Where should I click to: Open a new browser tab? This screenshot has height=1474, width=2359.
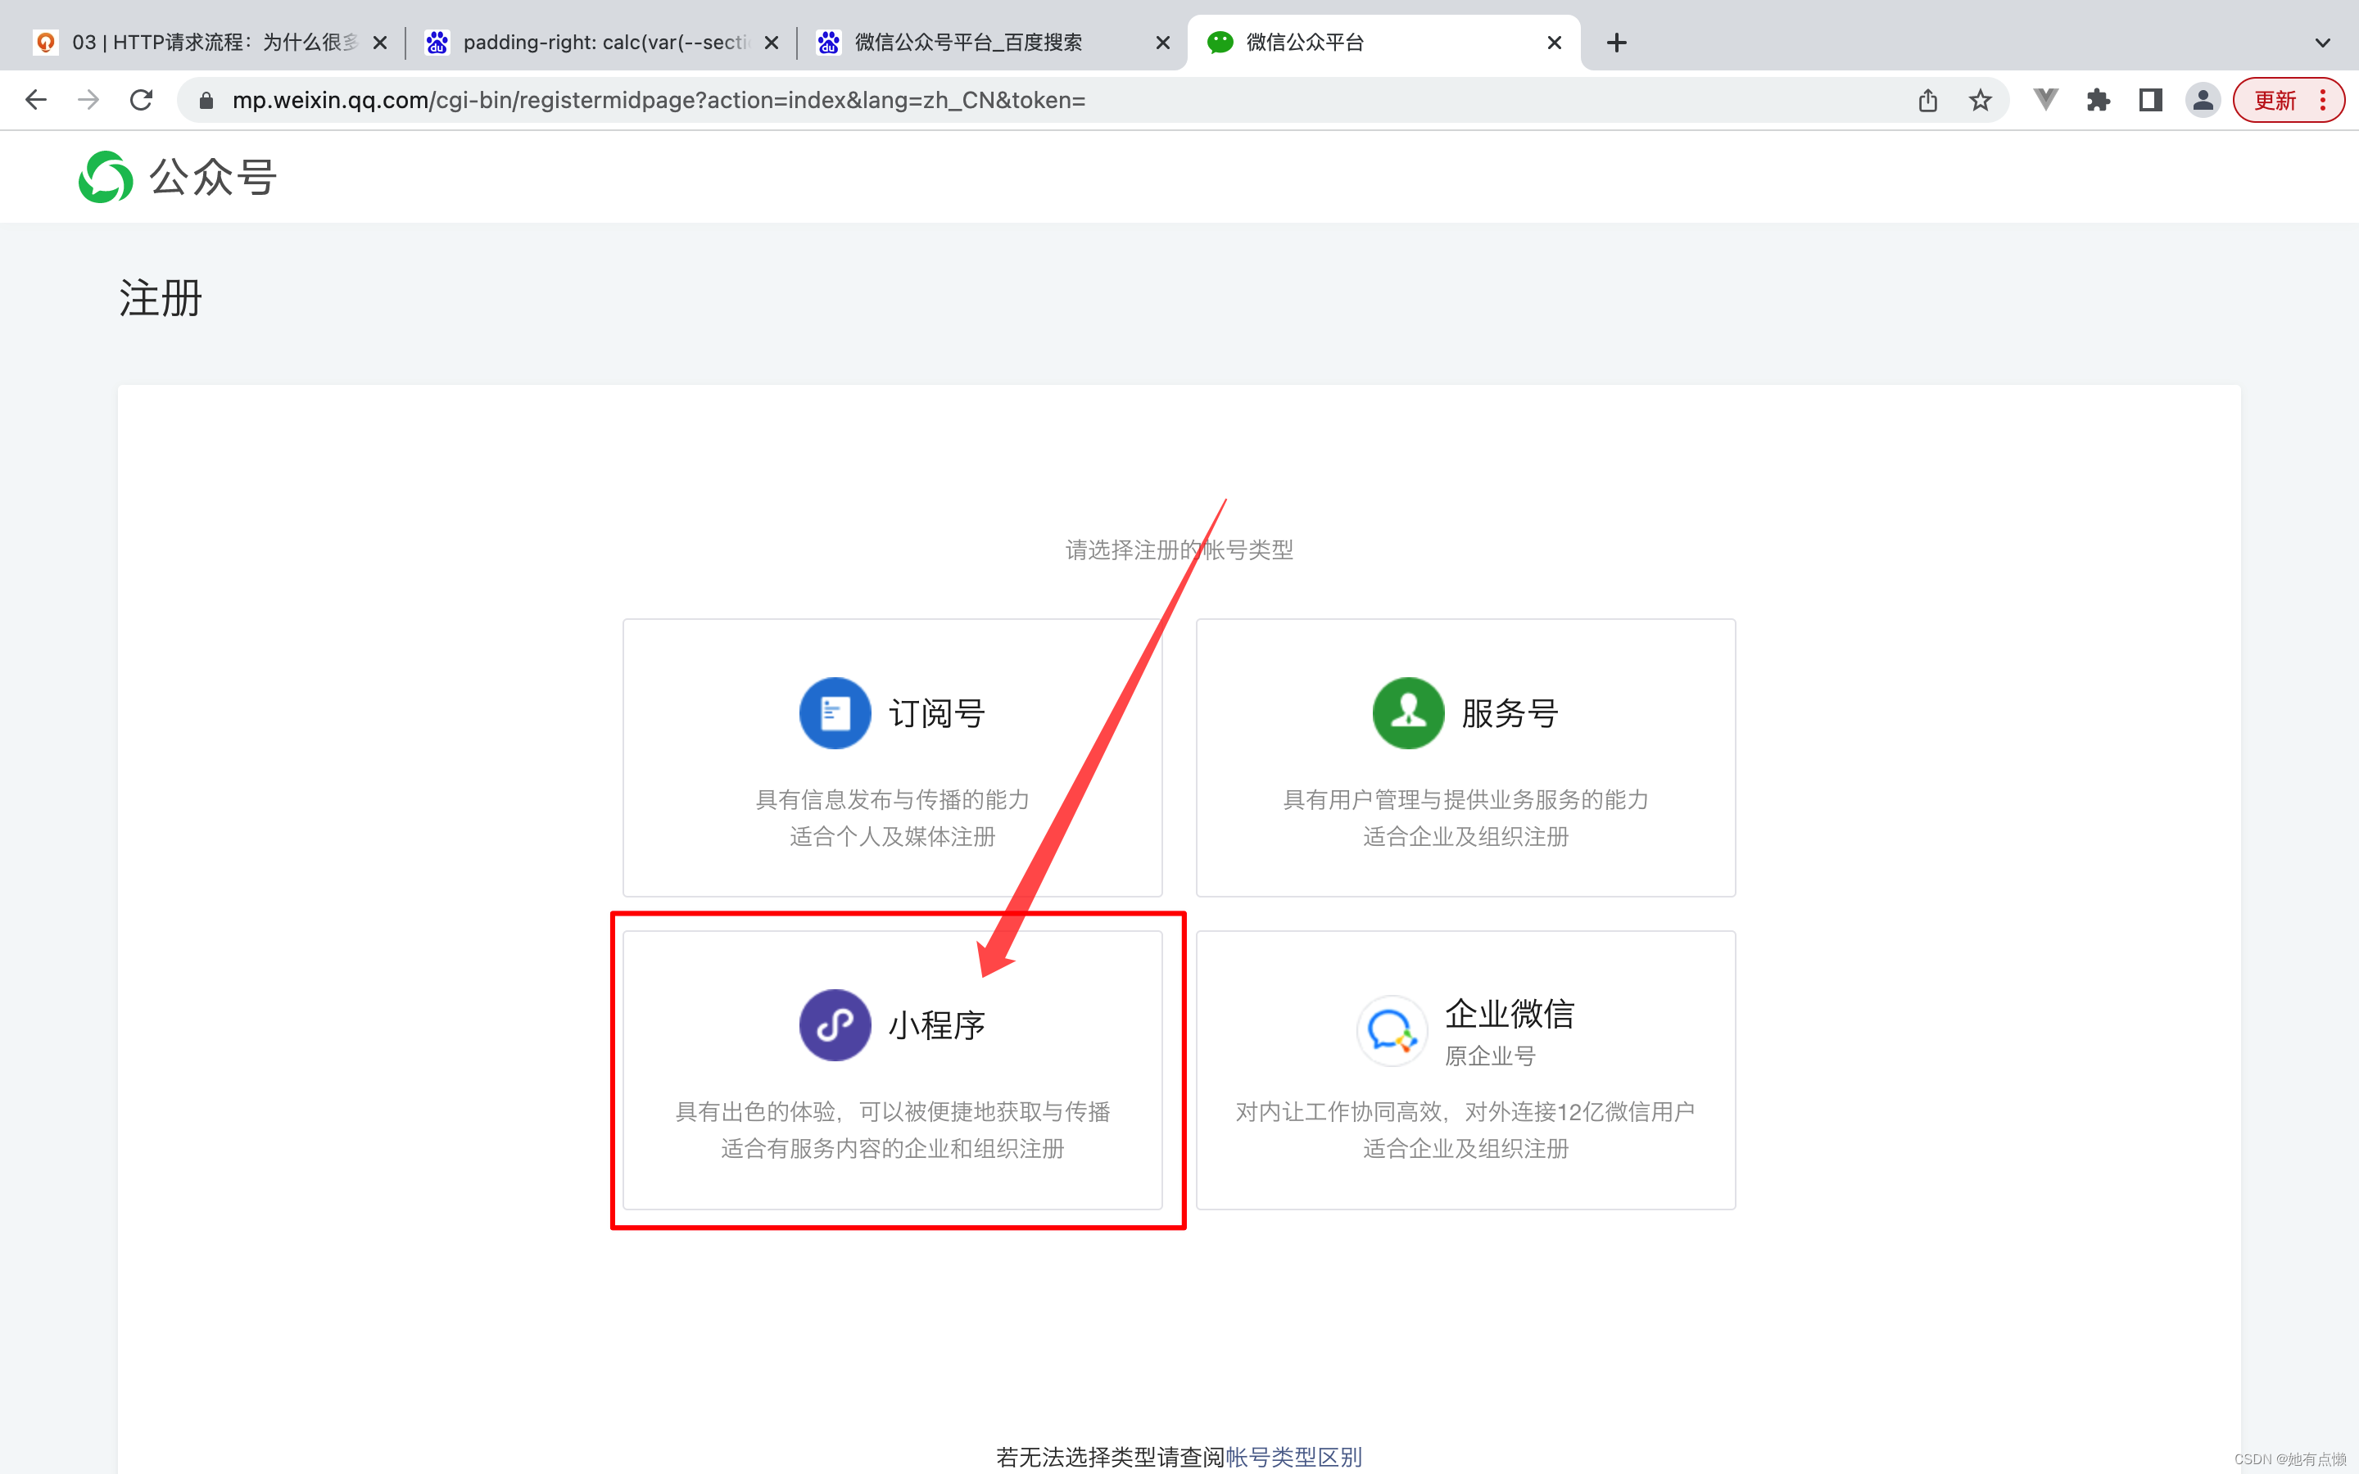click(x=1616, y=43)
